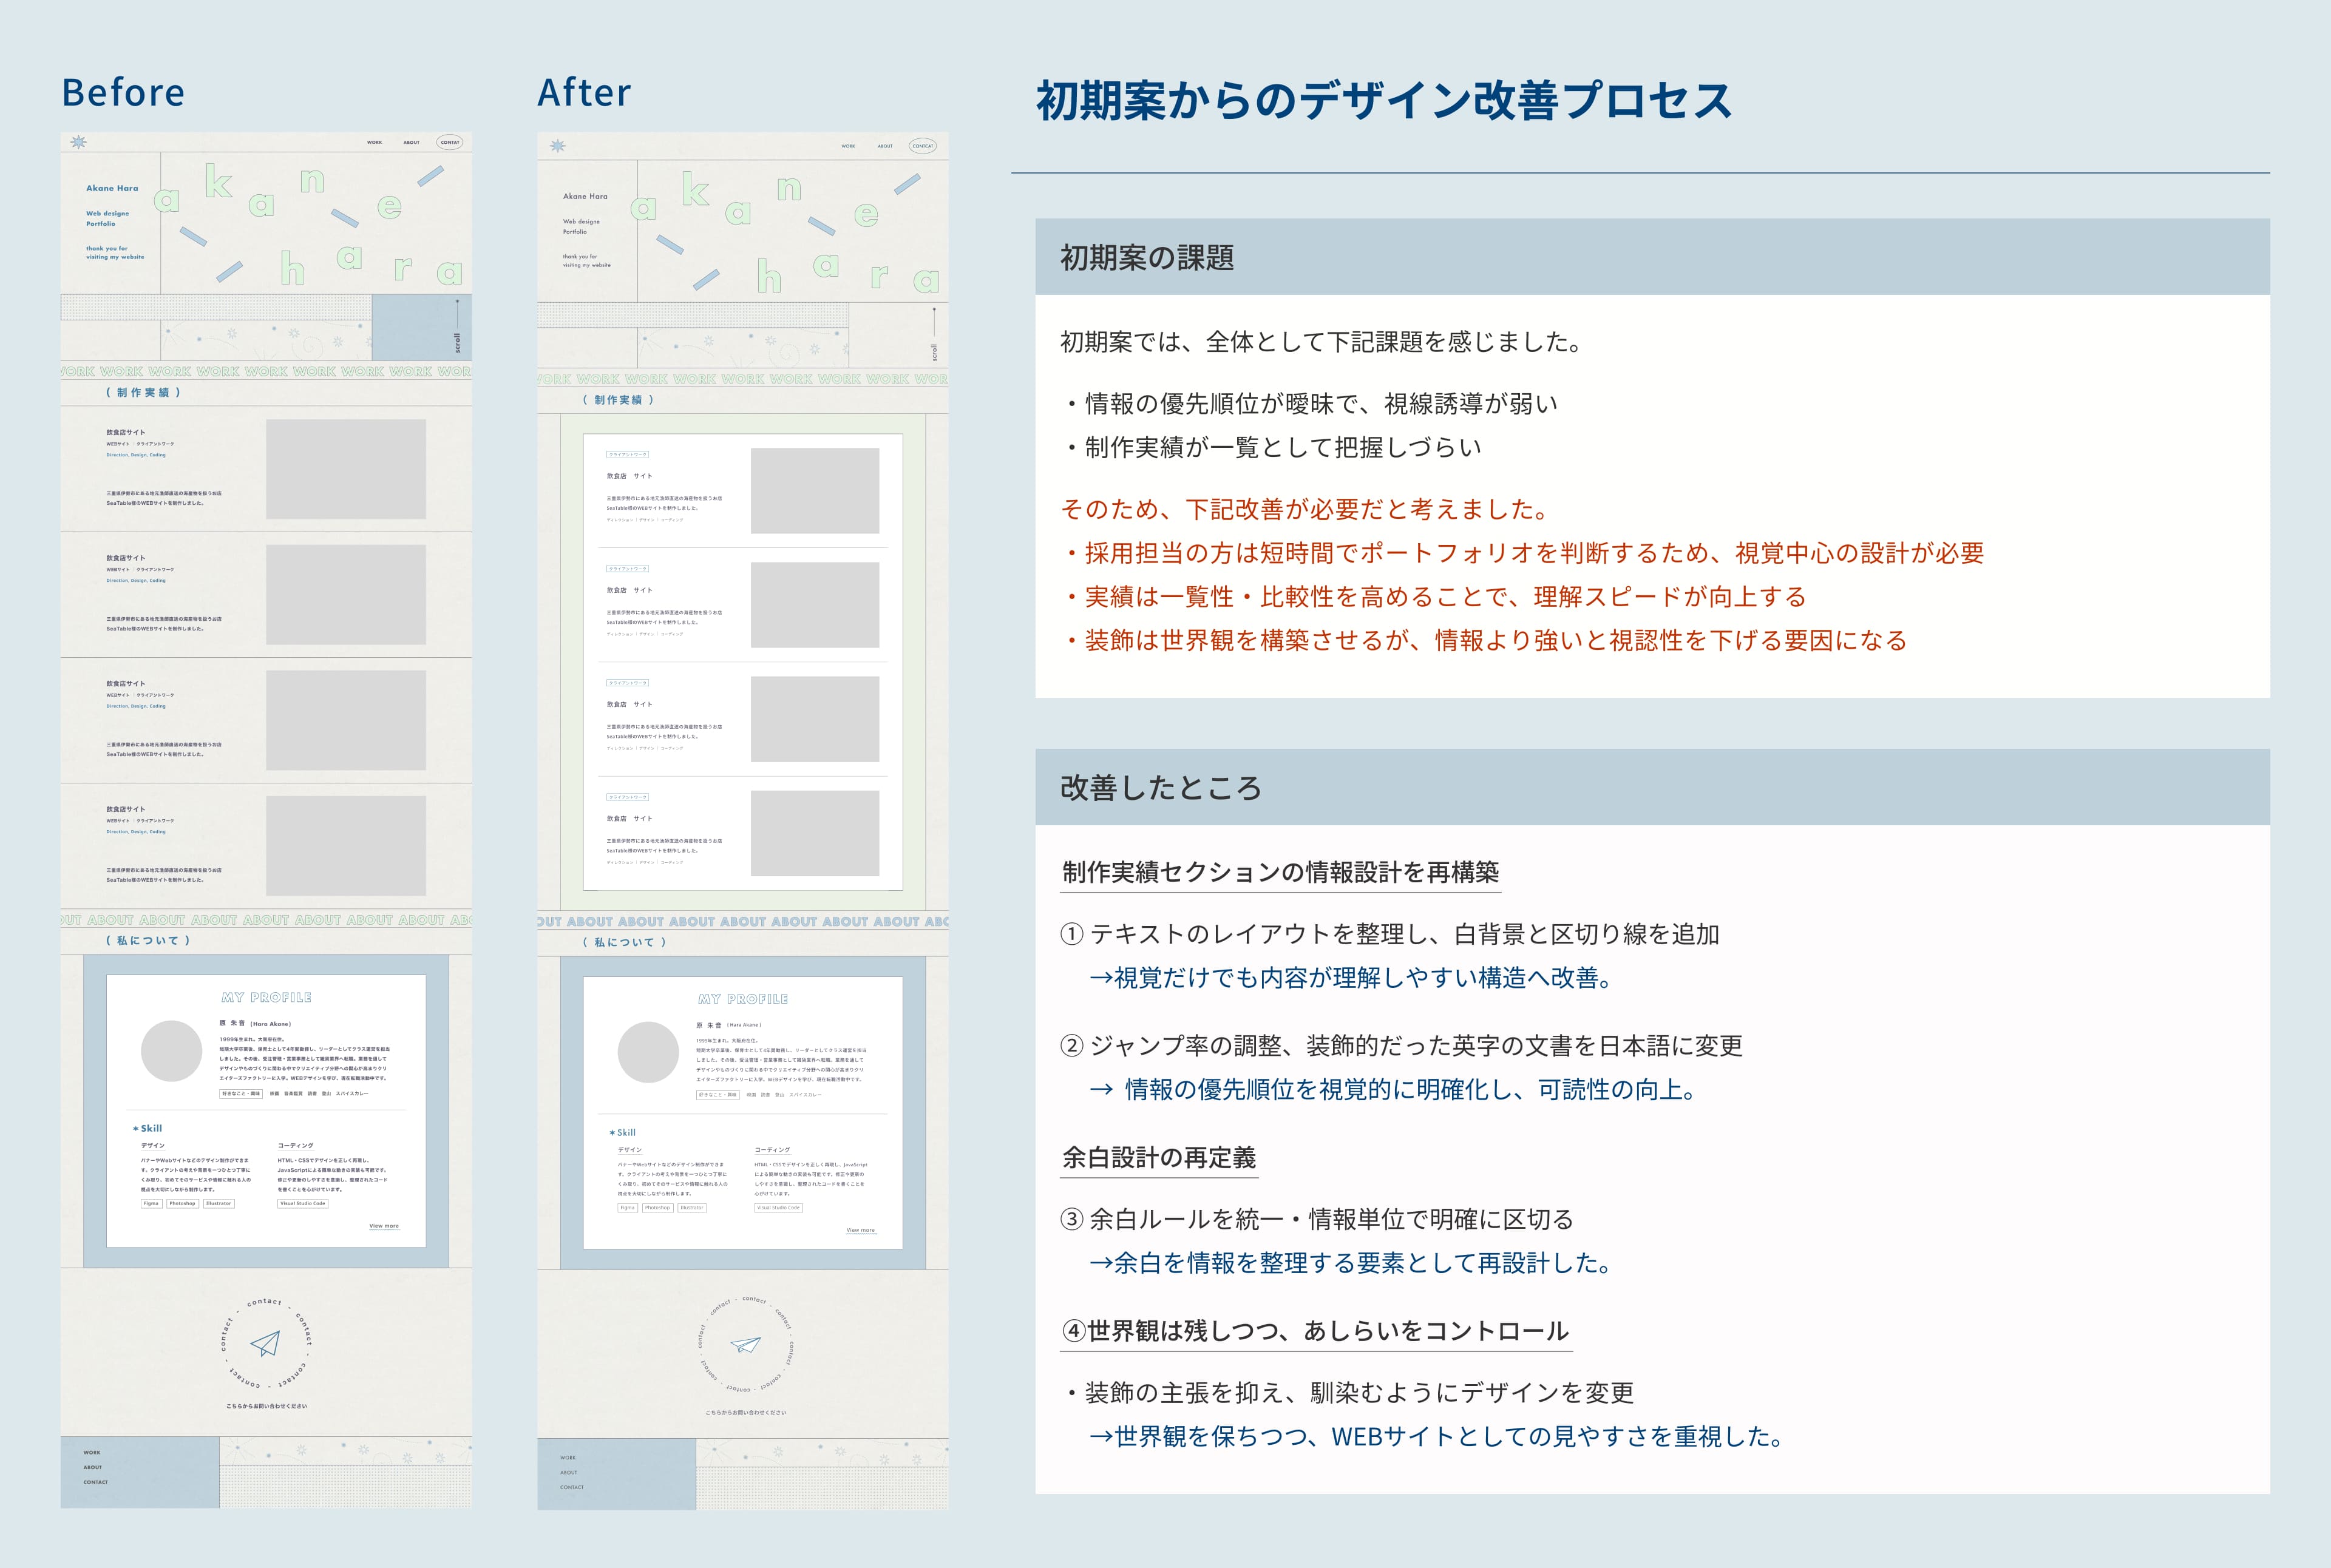
Task: Click the Figma tag in the Before profile
Action: (x=151, y=1203)
